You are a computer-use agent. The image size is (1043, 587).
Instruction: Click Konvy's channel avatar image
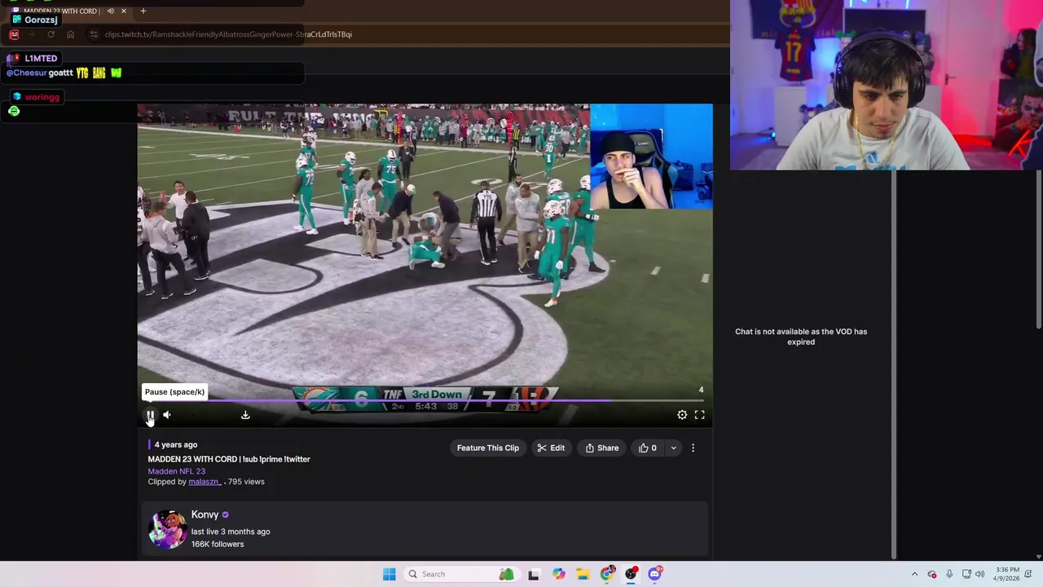(167, 529)
